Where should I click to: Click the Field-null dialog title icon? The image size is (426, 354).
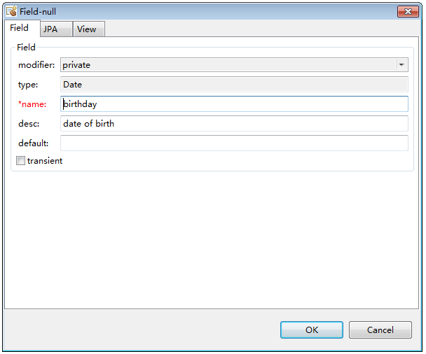(11, 11)
